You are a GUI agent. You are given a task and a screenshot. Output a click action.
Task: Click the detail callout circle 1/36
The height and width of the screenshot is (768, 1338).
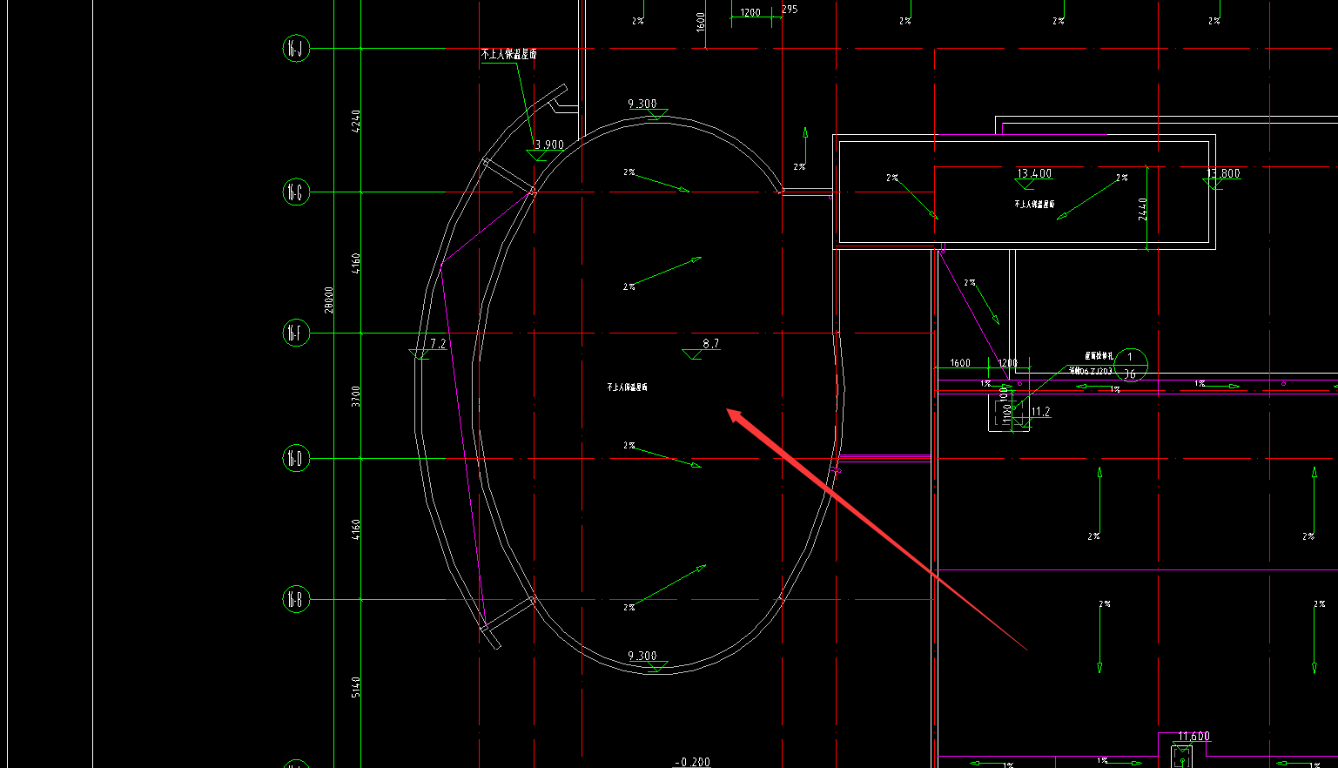[x=1130, y=366]
